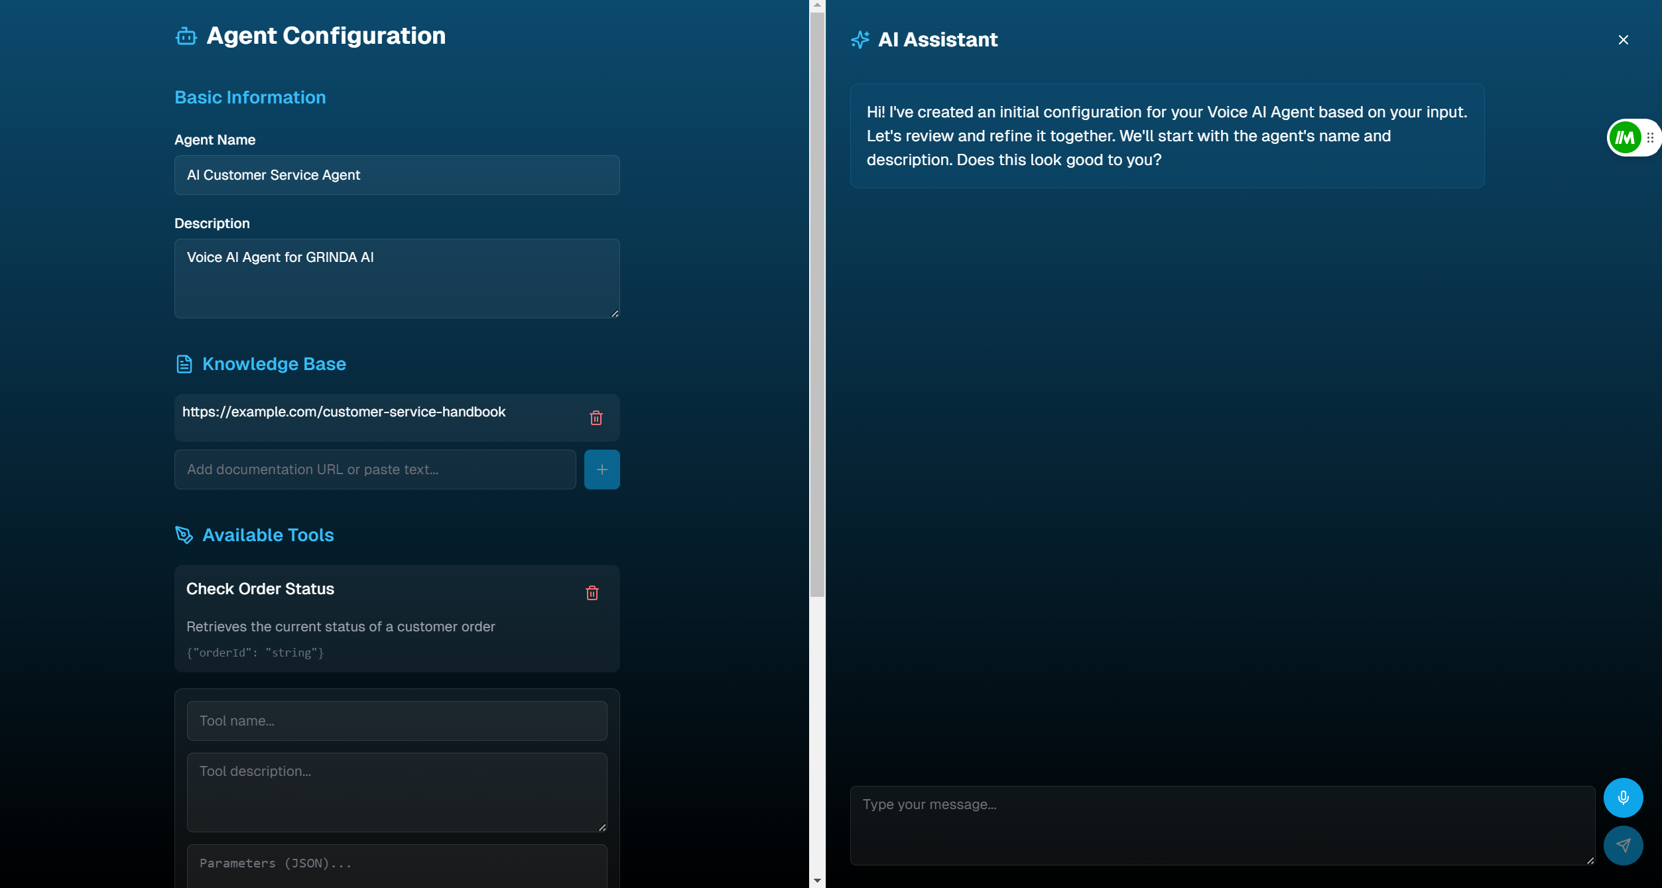Click the scrollbar down arrow of config panel
This screenshot has height=888, width=1662.
point(817,881)
